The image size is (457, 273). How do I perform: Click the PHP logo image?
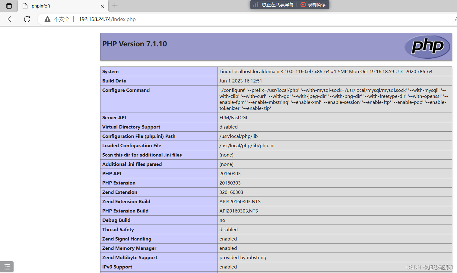point(427,47)
